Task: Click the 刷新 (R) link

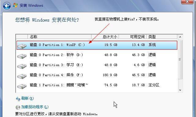Action: (28, 98)
